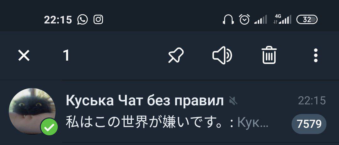Tap the status bar clock 22:15
339x145 pixels.
[58, 20]
